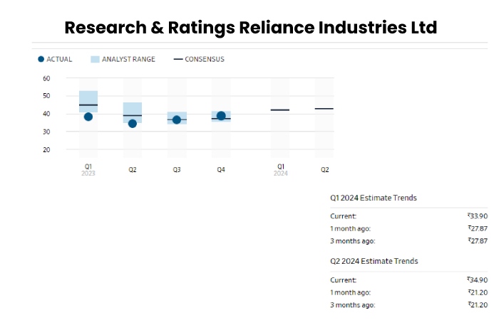The width and height of the screenshot is (499, 320).
Task: Click the y-axis value '50'
Action: [x=46, y=96]
